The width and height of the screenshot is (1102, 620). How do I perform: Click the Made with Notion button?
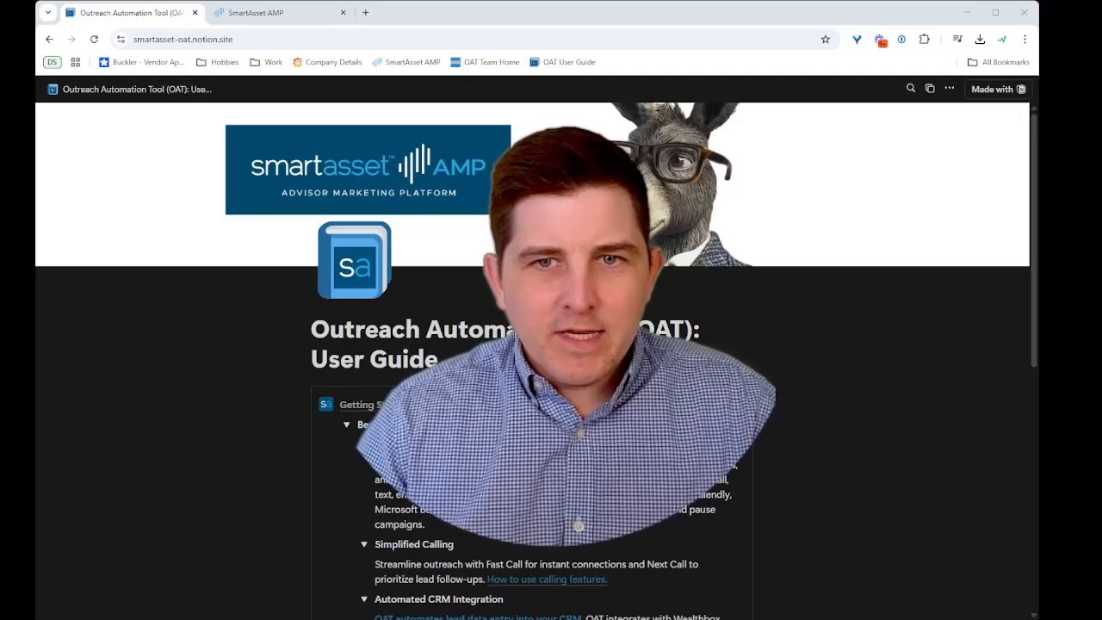tap(998, 89)
